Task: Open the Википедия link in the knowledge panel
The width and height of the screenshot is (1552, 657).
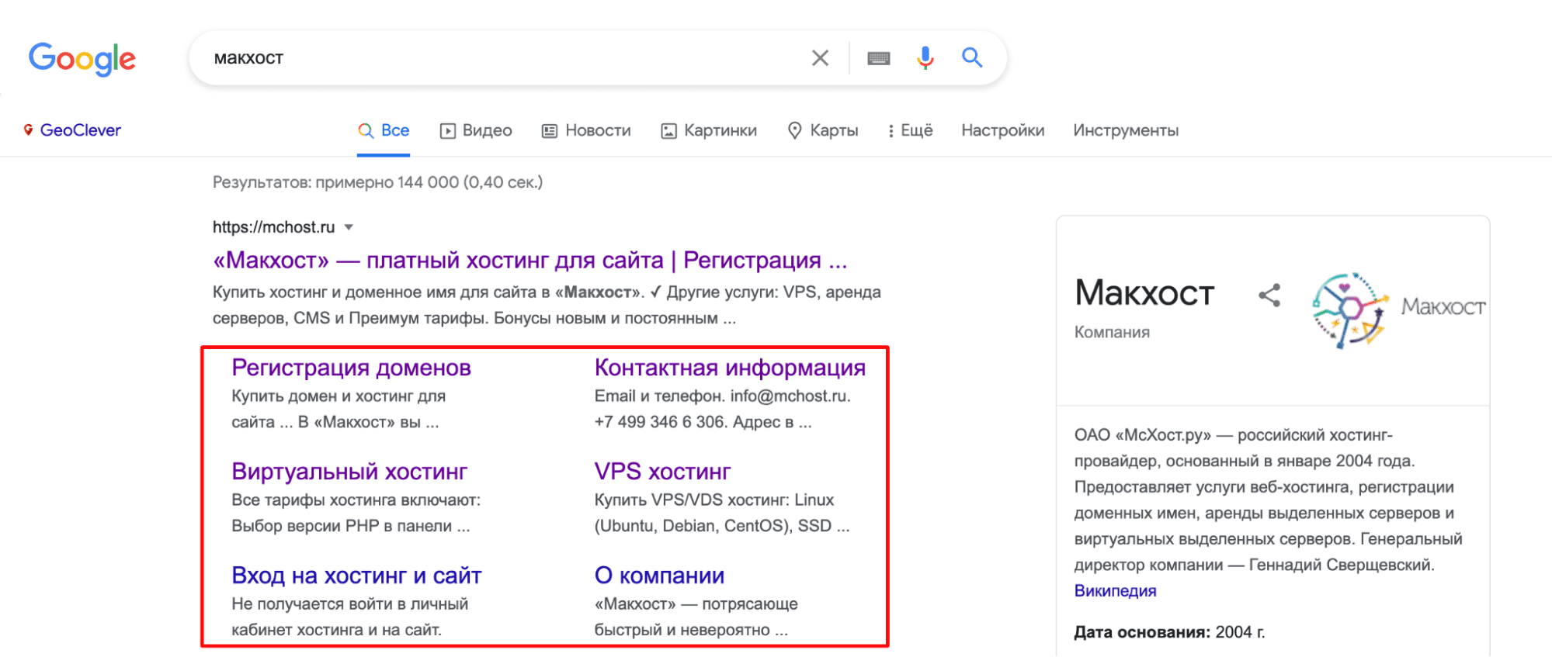Action: tap(1115, 591)
